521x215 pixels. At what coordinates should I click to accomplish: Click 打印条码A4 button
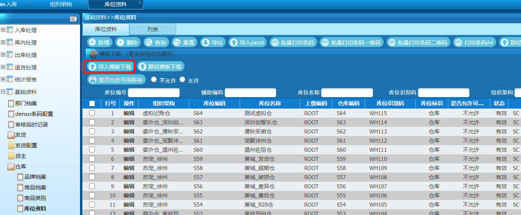click(x=475, y=42)
